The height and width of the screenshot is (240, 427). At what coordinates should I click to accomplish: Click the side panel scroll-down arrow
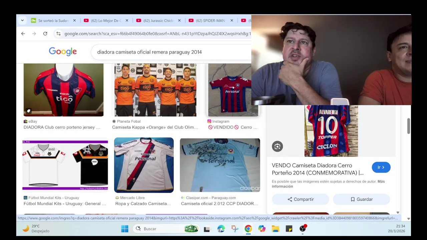(398, 213)
